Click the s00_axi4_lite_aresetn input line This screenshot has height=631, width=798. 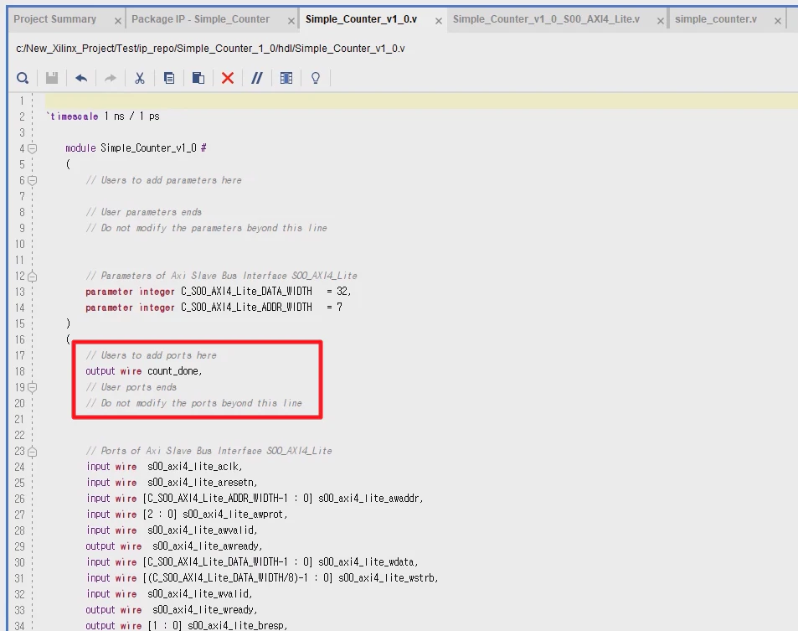pyautogui.click(x=172, y=483)
